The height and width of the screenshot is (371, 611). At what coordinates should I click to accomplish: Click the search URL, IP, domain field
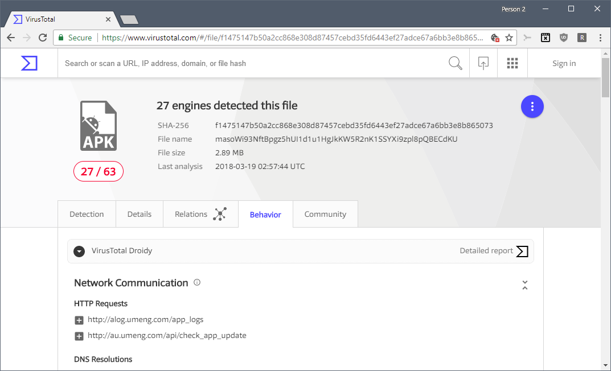click(x=249, y=63)
